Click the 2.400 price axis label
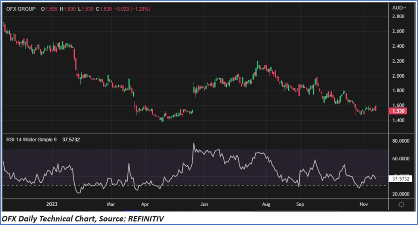The height and width of the screenshot is (225, 418). tap(398, 46)
